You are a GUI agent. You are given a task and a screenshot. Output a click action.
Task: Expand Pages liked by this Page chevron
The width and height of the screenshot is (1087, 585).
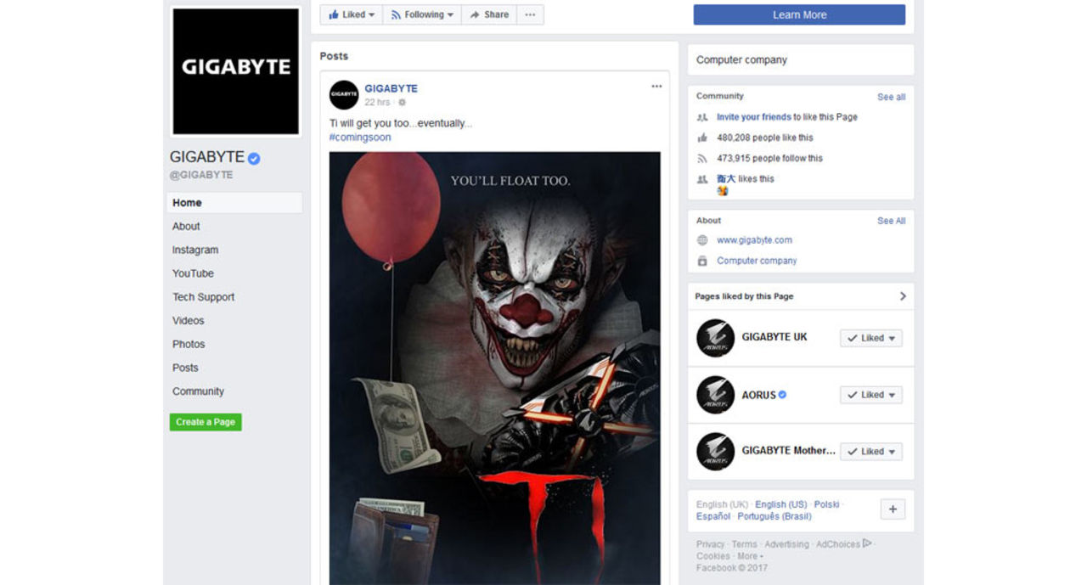[903, 296]
